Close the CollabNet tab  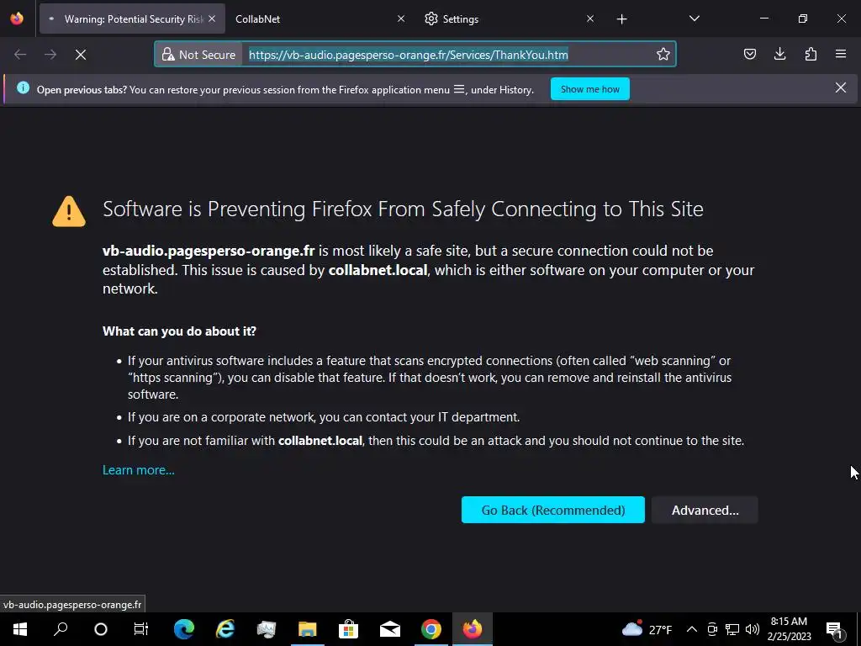click(x=401, y=19)
